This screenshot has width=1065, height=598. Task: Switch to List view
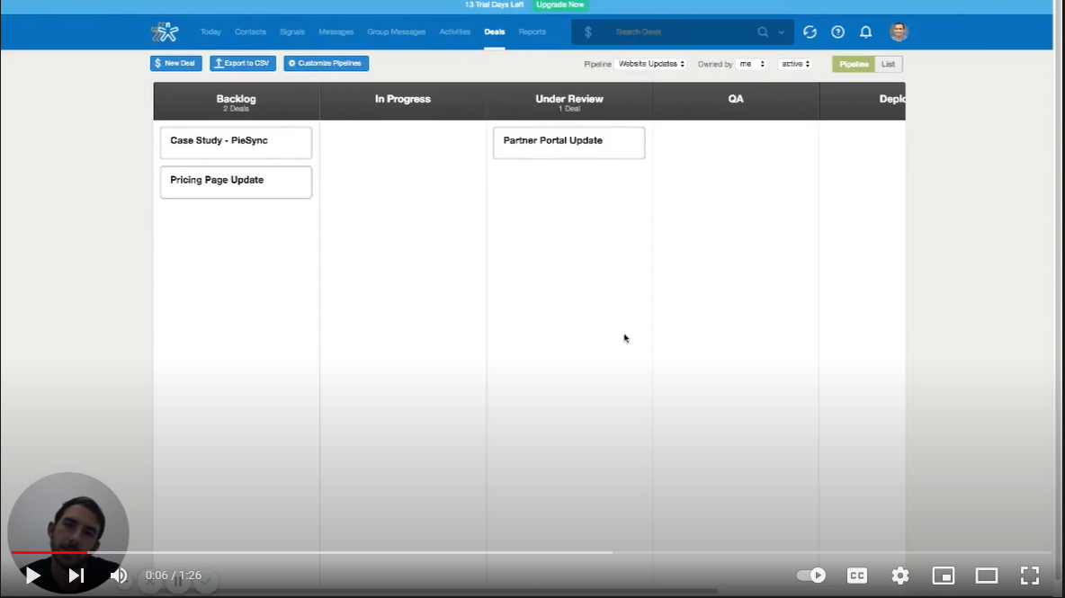(x=888, y=64)
